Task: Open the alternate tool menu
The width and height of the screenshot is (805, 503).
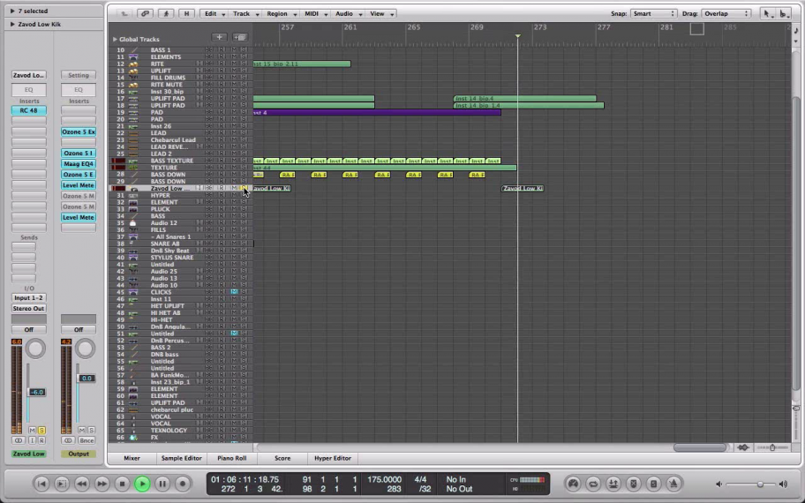Action: (784, 14)
